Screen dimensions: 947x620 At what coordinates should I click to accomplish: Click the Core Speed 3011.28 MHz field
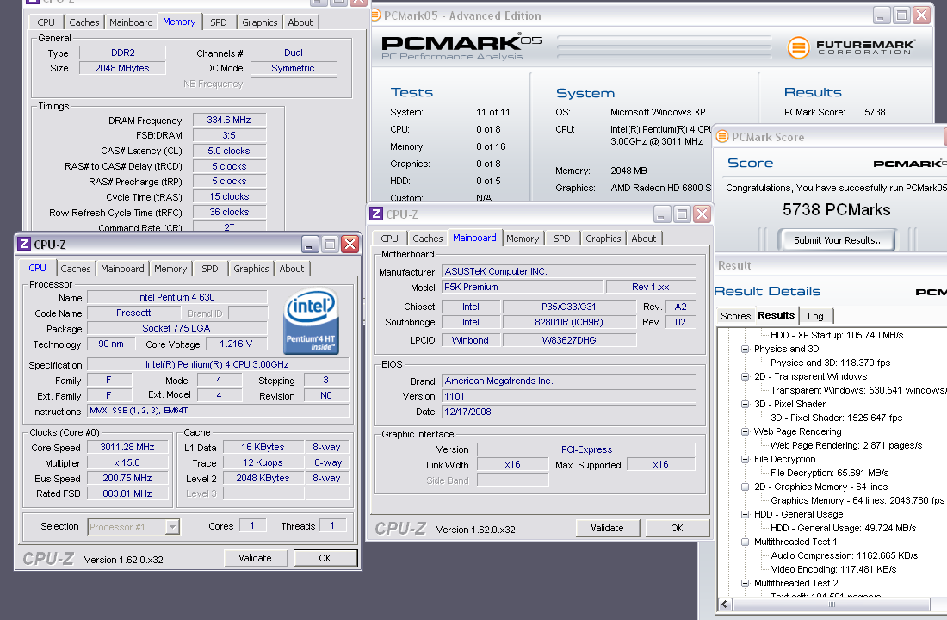(x=127, y=447)
